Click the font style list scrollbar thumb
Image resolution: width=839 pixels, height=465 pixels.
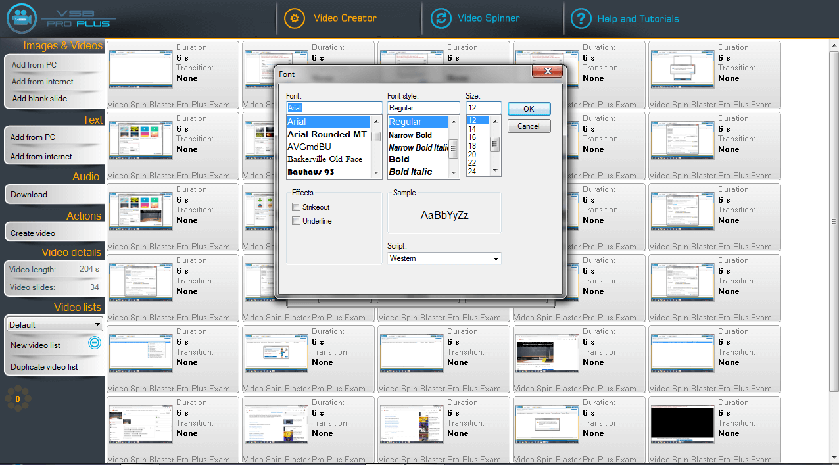pos(454,149)
